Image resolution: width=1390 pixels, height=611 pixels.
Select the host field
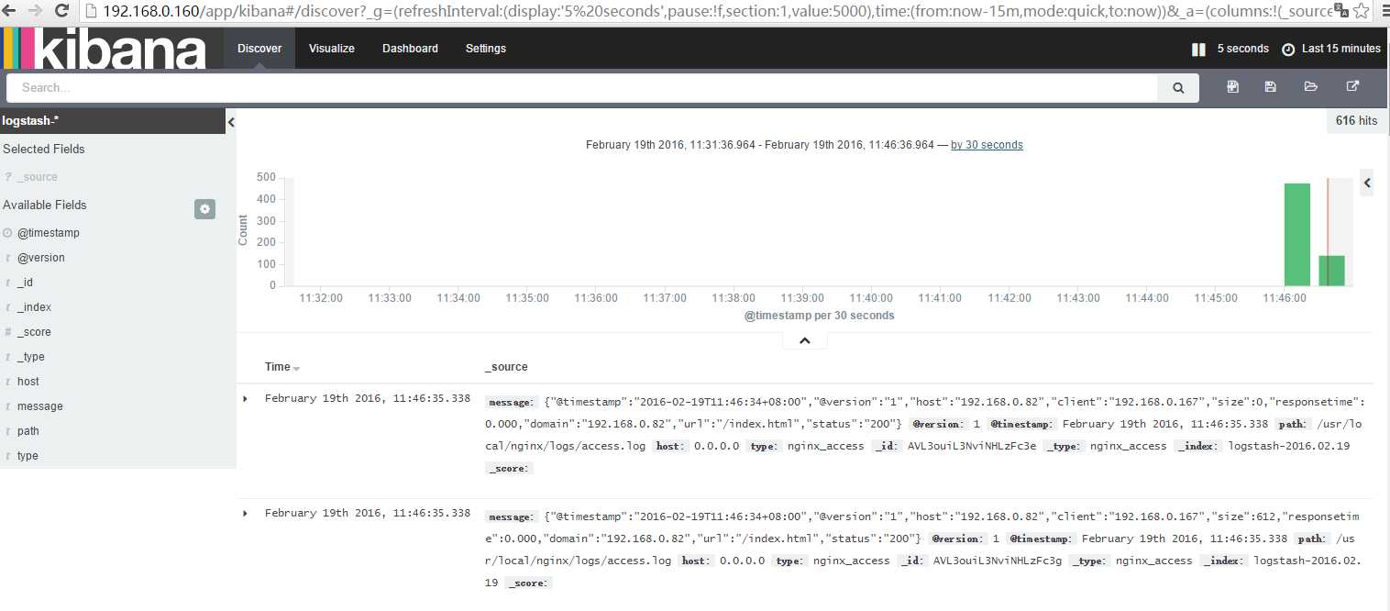28,382
